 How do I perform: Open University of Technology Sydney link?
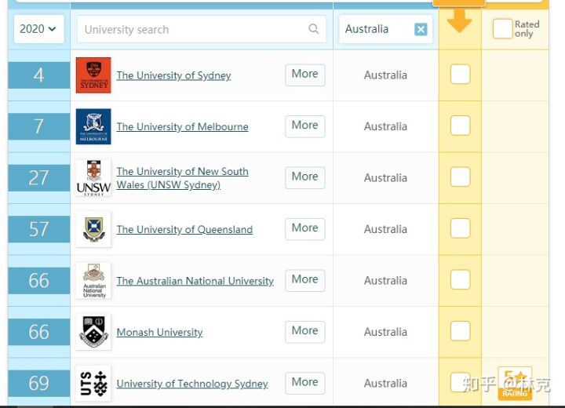(x=192, y=384)
